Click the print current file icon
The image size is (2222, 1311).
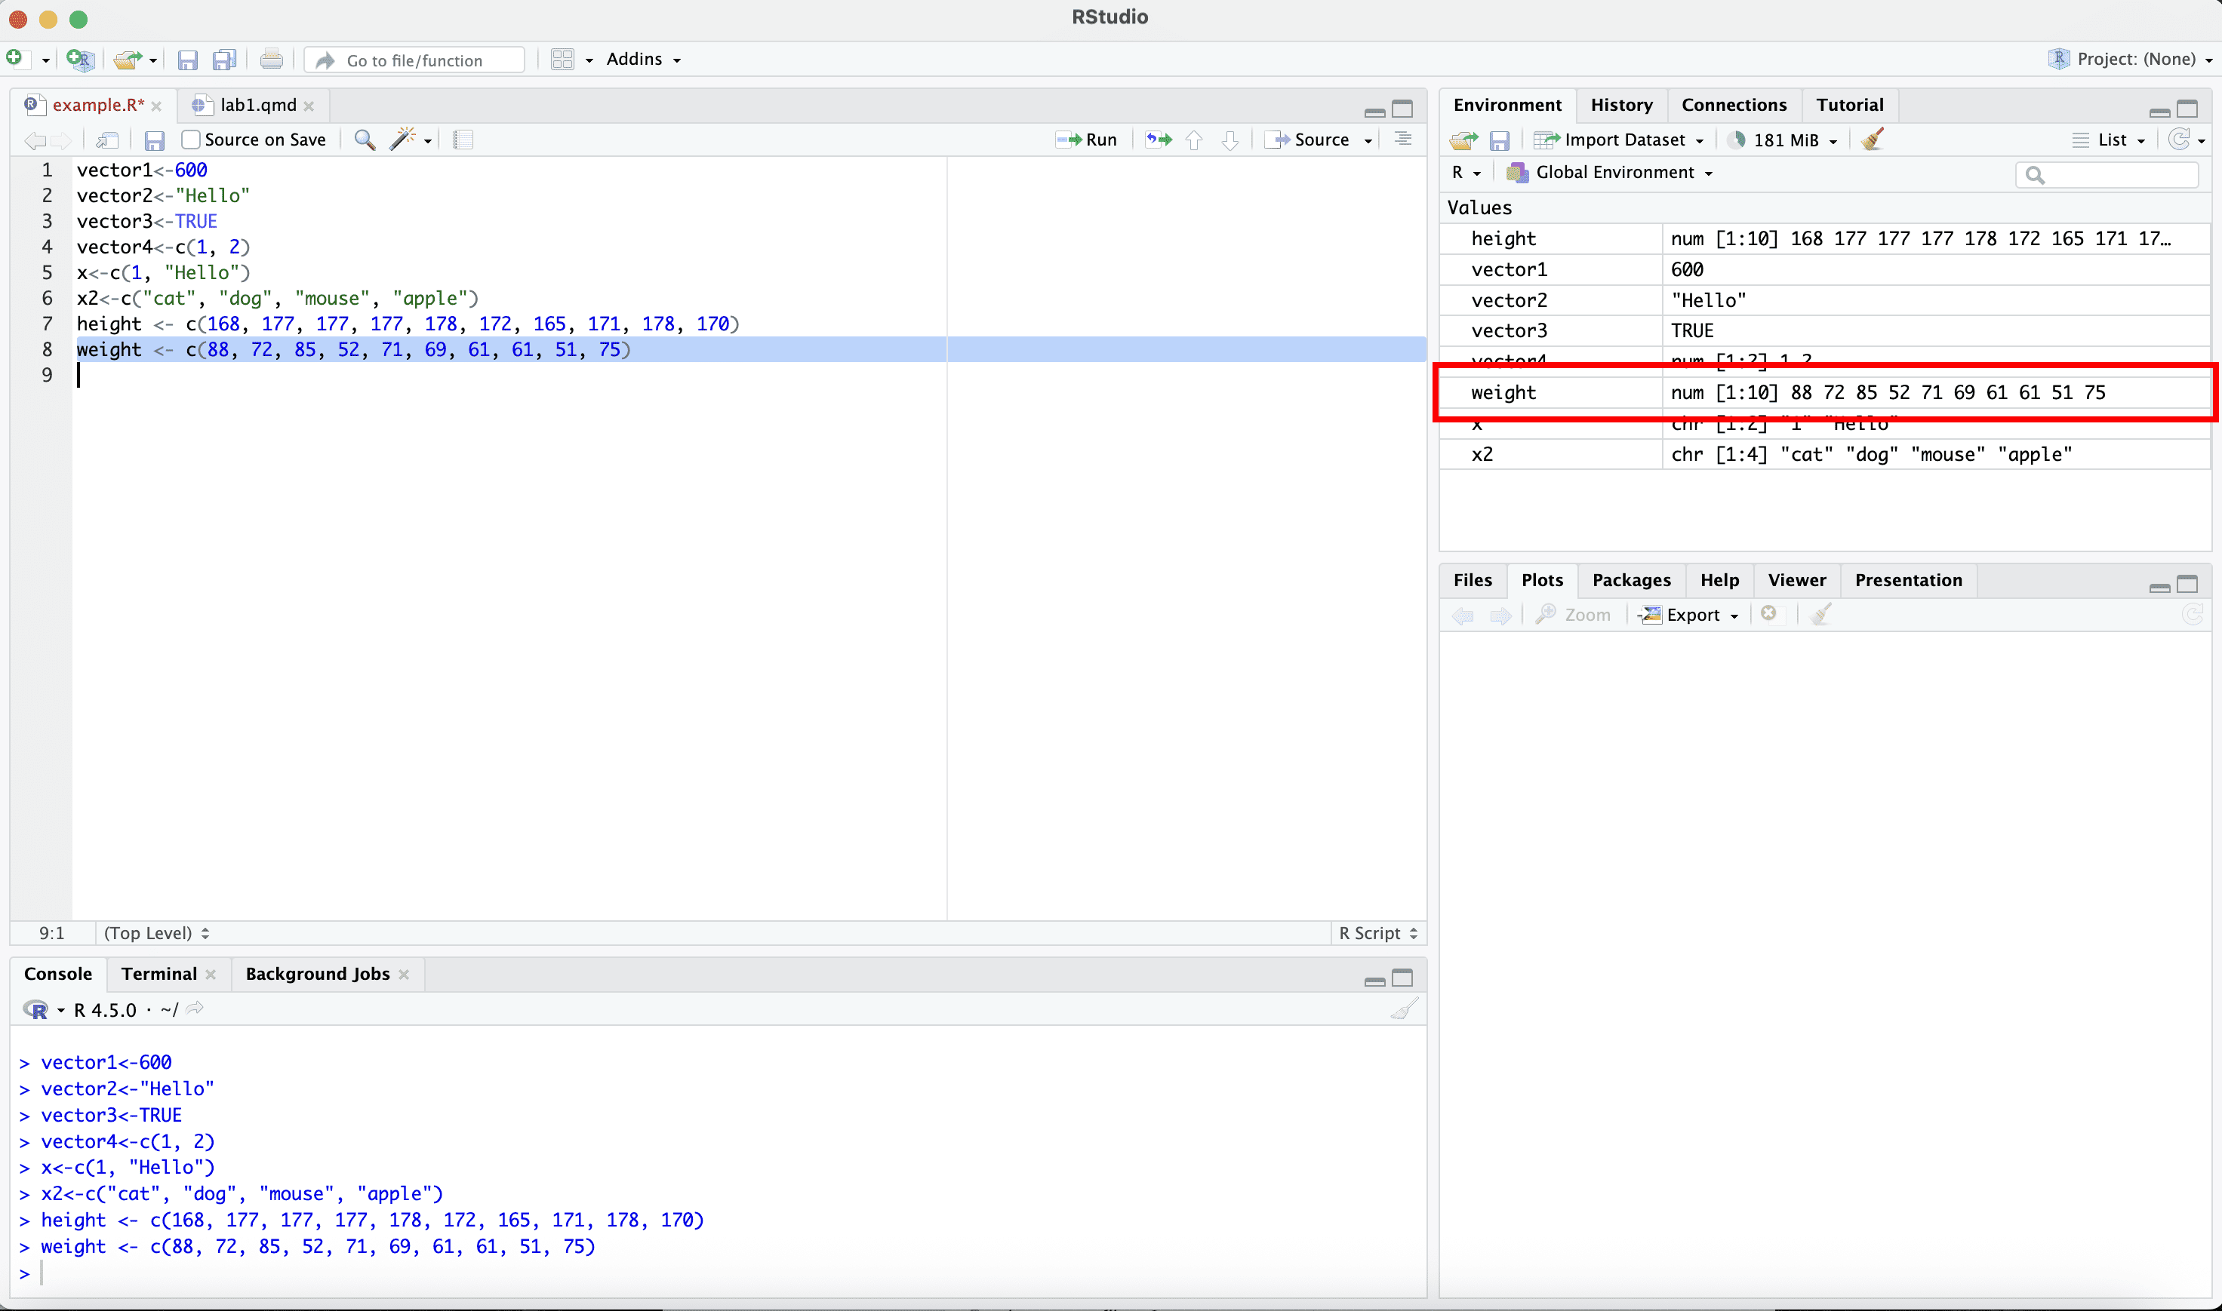pyautogui.click(x=272, y=59)
